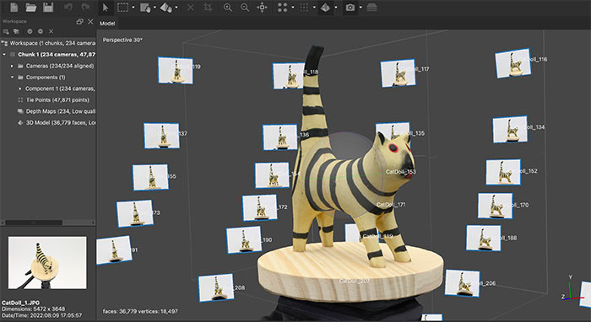Click the Delete Selection X icon
This screenshot has height=322, width=591.
point(191,8)
